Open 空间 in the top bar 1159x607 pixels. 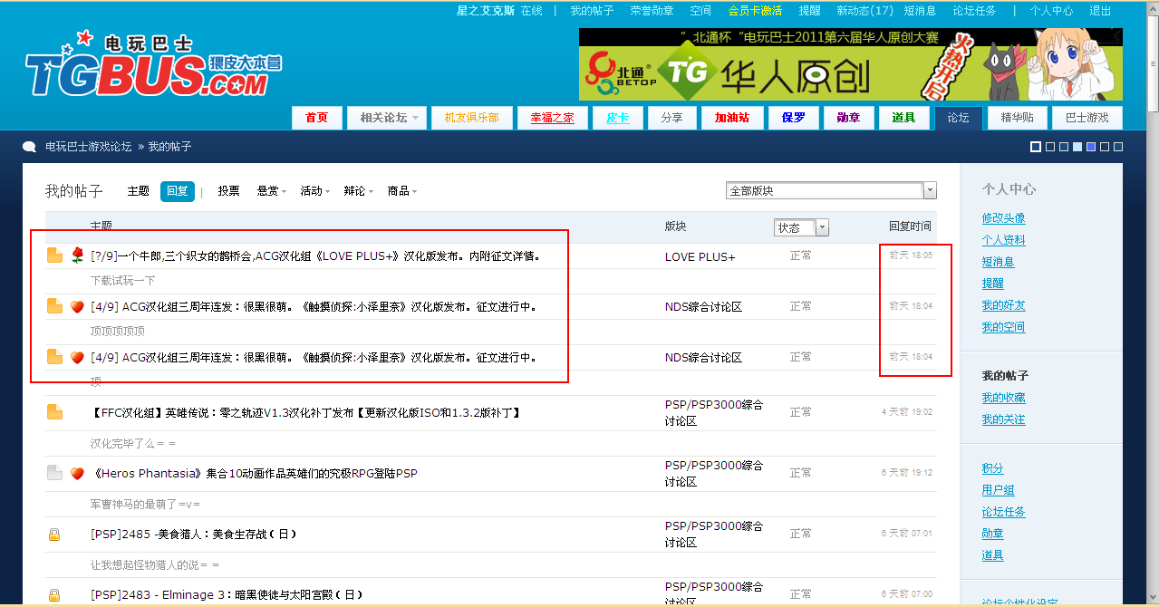700,11
